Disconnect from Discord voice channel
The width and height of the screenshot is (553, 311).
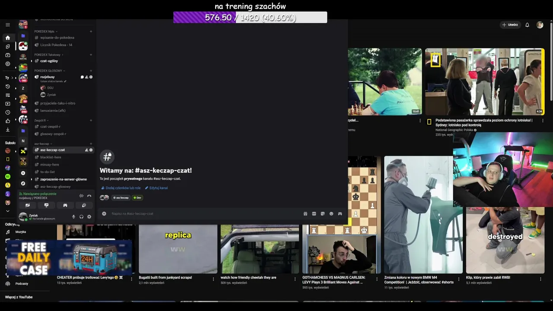pyautogui.click(x=89, y=196)
